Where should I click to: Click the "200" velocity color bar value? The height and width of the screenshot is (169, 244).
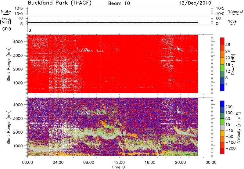pyautogui.click(x=229, y=107)
